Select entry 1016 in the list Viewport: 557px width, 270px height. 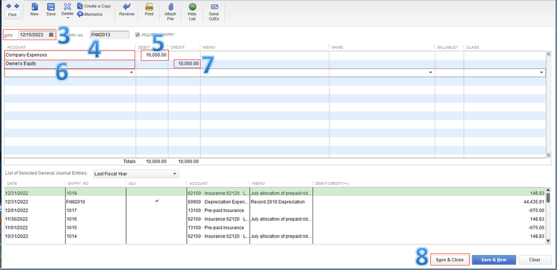coord(275,219)
